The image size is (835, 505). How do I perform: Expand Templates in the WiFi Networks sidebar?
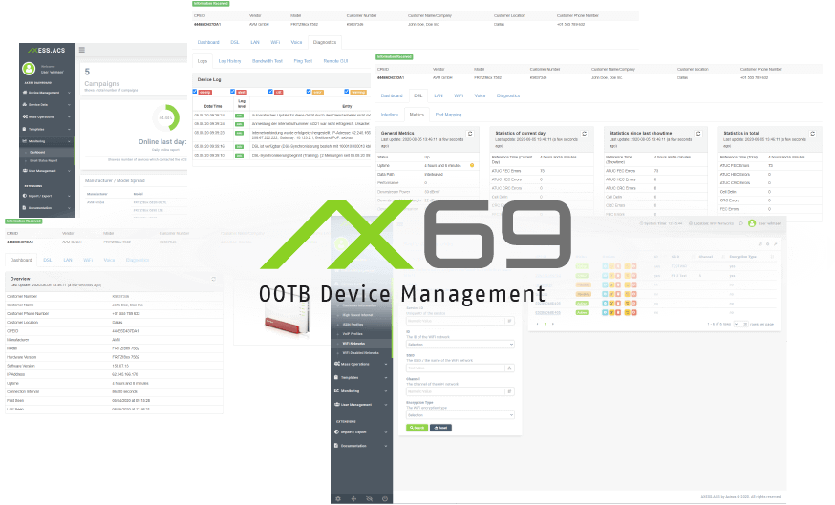point(361,378)
